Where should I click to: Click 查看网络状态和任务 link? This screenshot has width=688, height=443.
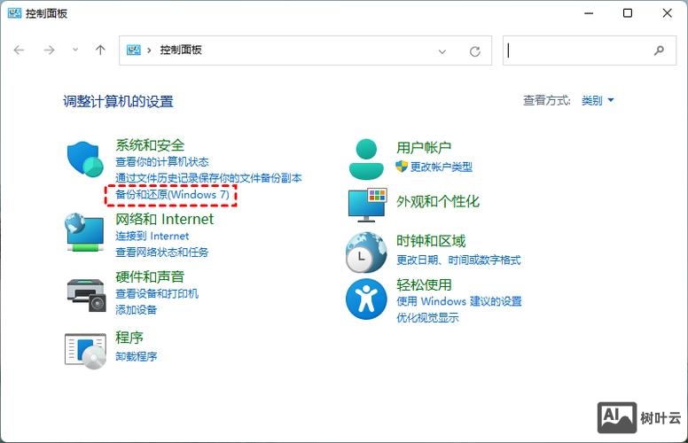162,253
